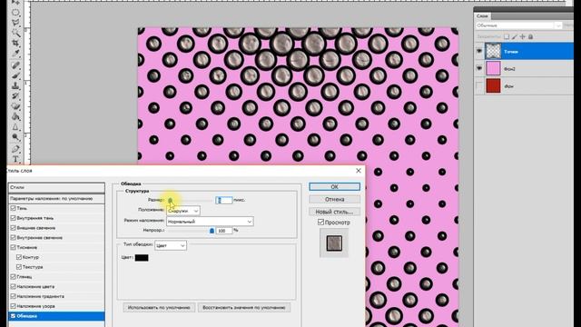Select the History Brush tool
The image size is (581, 327).
pos(15,96)
